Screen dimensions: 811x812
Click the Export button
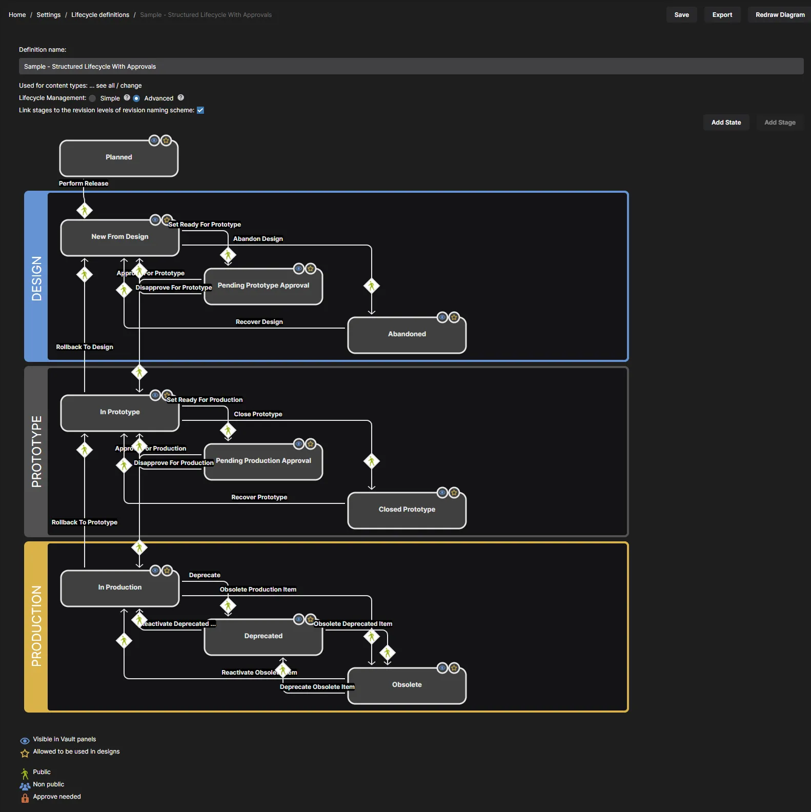point(722,15)
